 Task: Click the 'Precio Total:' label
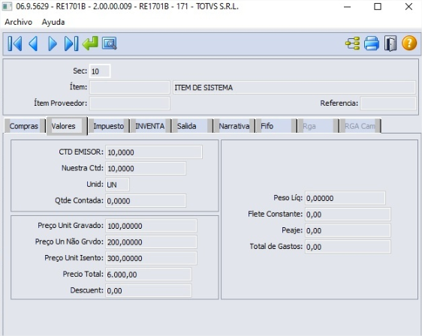click(x=83, y=274)
